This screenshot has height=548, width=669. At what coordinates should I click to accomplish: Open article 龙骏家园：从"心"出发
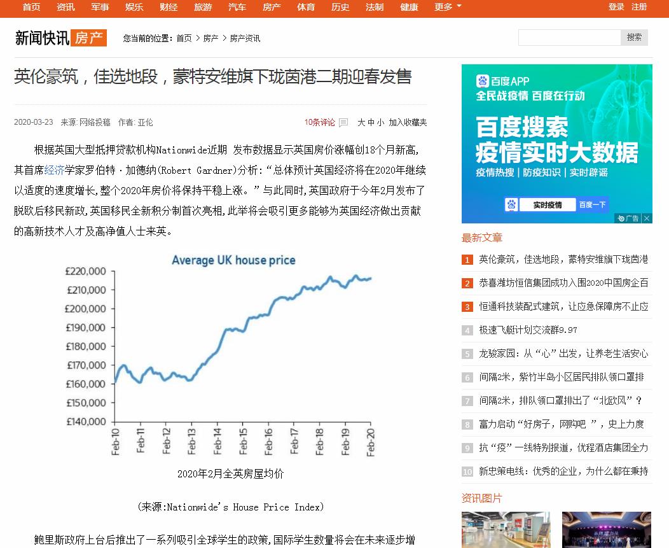[x=563, y=354]
